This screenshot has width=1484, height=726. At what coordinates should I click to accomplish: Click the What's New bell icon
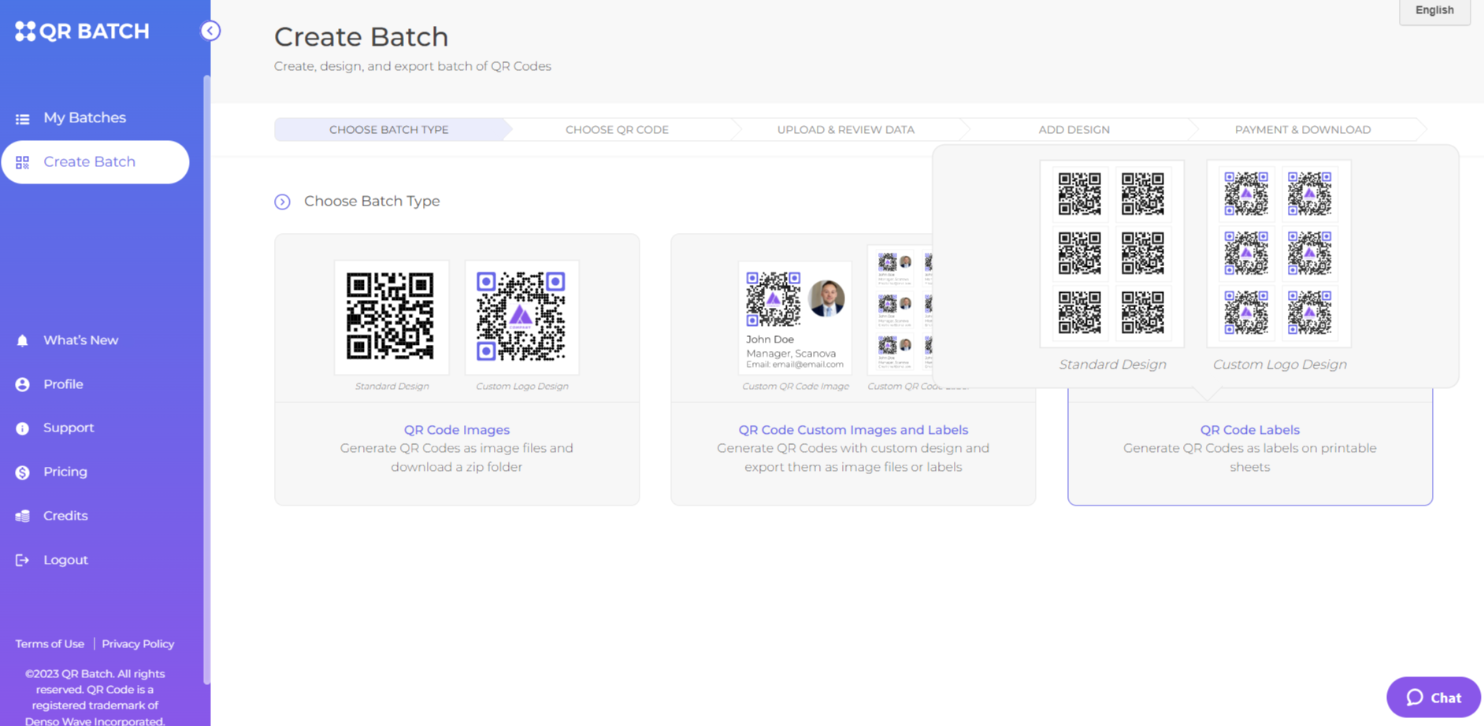(22, 341)
